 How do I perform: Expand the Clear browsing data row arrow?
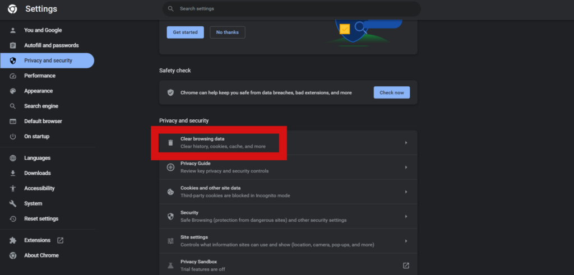tap(406, 143)
